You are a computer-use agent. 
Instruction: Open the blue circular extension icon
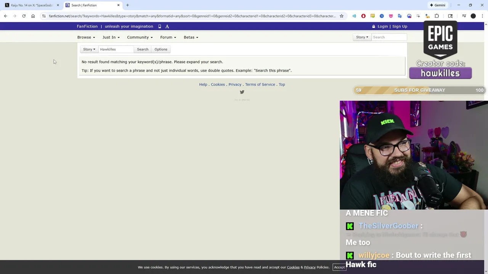tap(382, 16)
